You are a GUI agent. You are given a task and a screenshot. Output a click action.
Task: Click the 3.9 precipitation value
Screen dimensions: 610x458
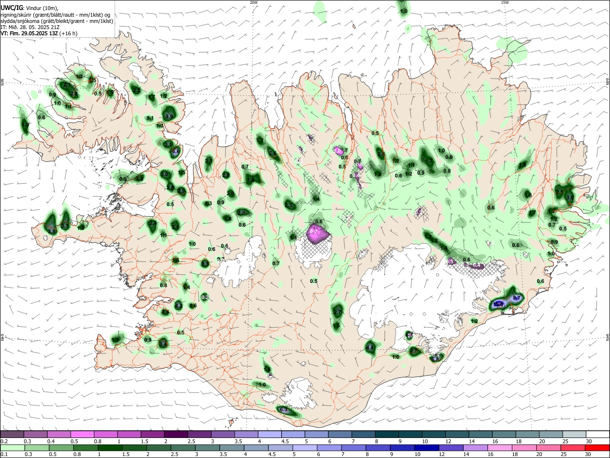pyautogui.click(x=169, y=116)
